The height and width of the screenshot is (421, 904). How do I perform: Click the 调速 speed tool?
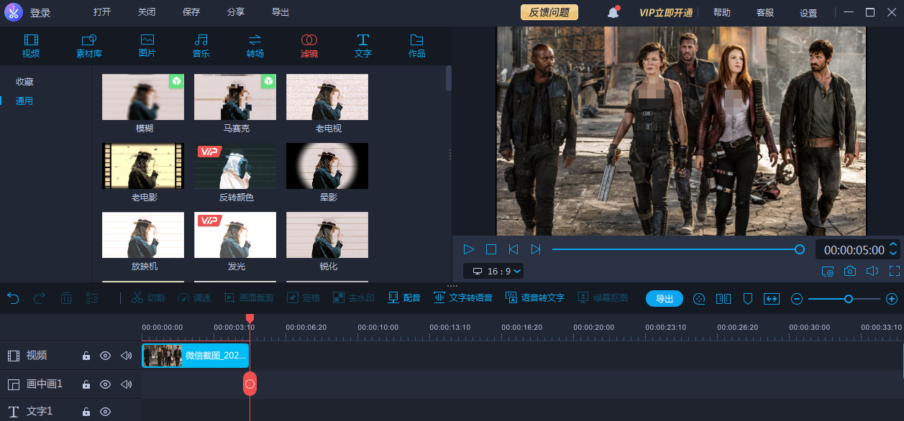[x=194, y=298]
